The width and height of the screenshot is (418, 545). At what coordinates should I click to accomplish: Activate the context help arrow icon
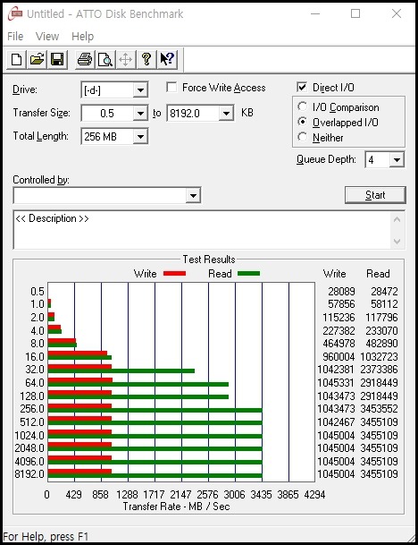(x=167, y=59)
